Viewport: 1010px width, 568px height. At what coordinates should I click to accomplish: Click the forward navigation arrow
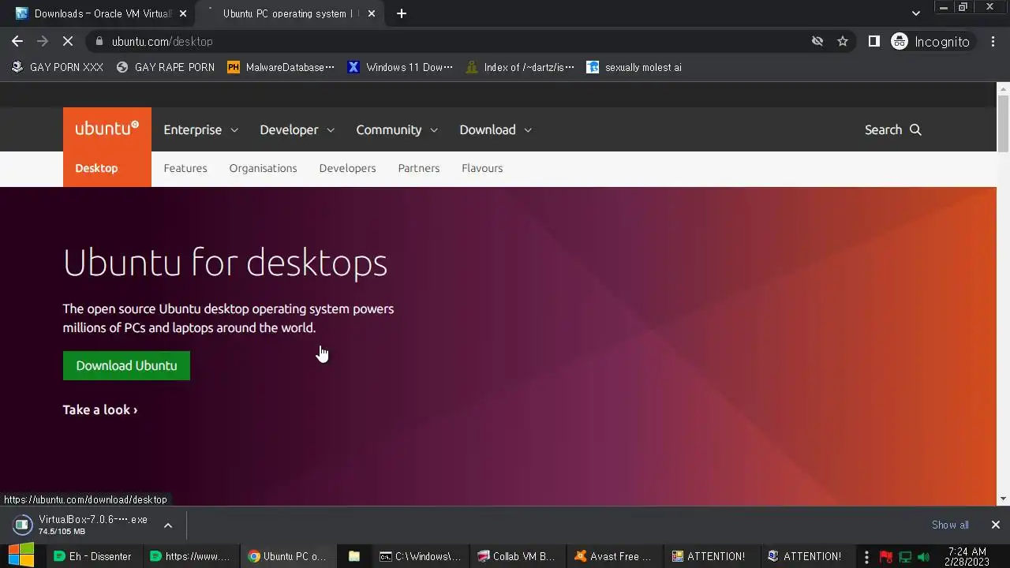[43, 41]
